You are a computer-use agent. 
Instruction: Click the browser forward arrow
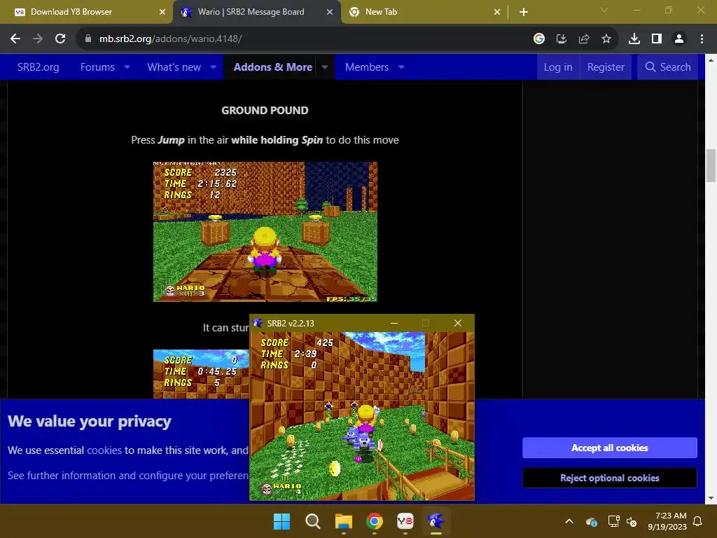[x=38, y=39]
